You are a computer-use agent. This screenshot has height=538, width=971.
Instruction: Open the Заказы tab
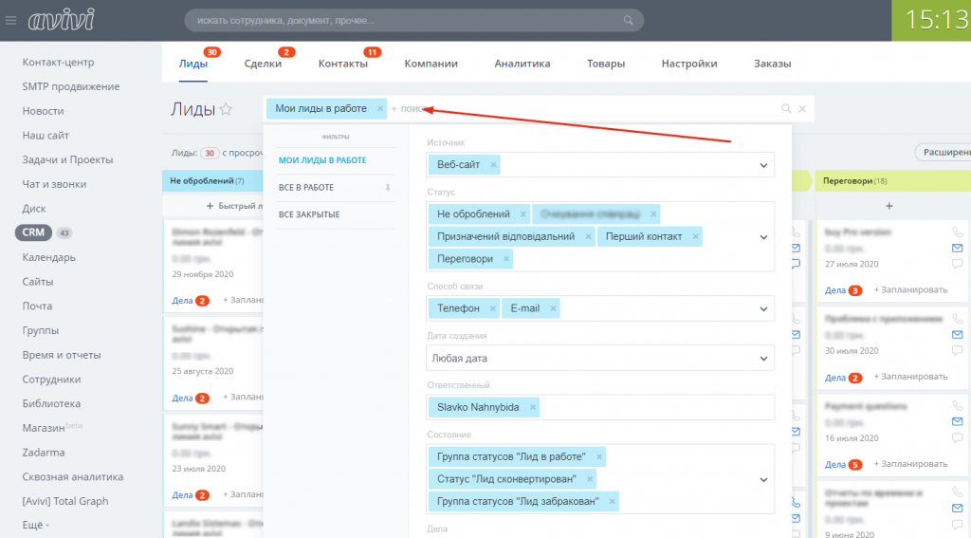pos(772,64)
